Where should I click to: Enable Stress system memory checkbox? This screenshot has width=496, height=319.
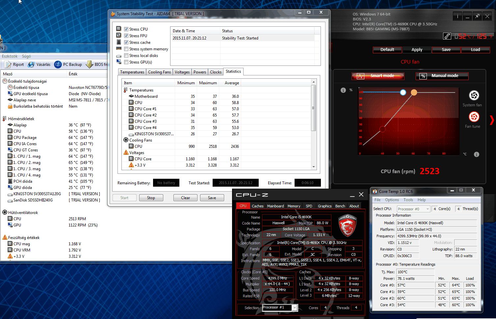coord(126,49)
